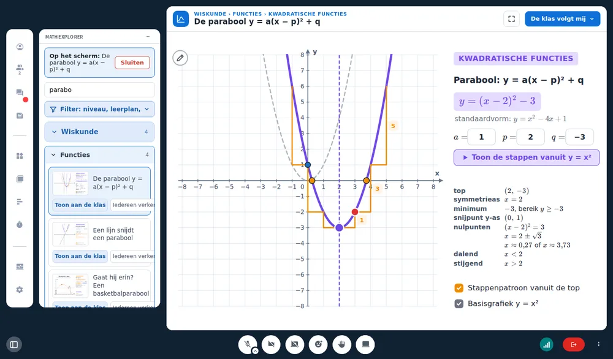Click the presentation laptop button
613x359 pixels.
(365, 344)
